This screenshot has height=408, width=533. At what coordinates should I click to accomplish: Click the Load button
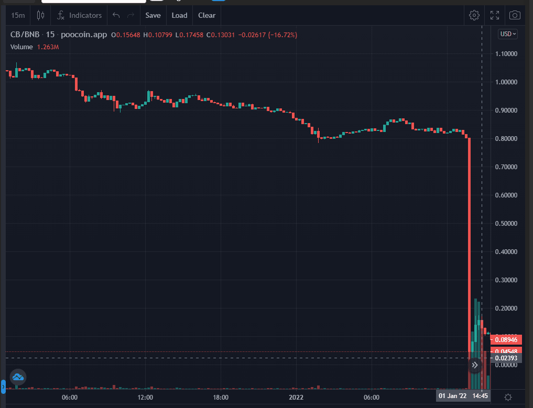[x=179, y=15]
